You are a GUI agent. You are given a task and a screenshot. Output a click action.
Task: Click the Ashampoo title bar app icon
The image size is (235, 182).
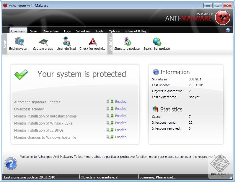pos(5,5)
